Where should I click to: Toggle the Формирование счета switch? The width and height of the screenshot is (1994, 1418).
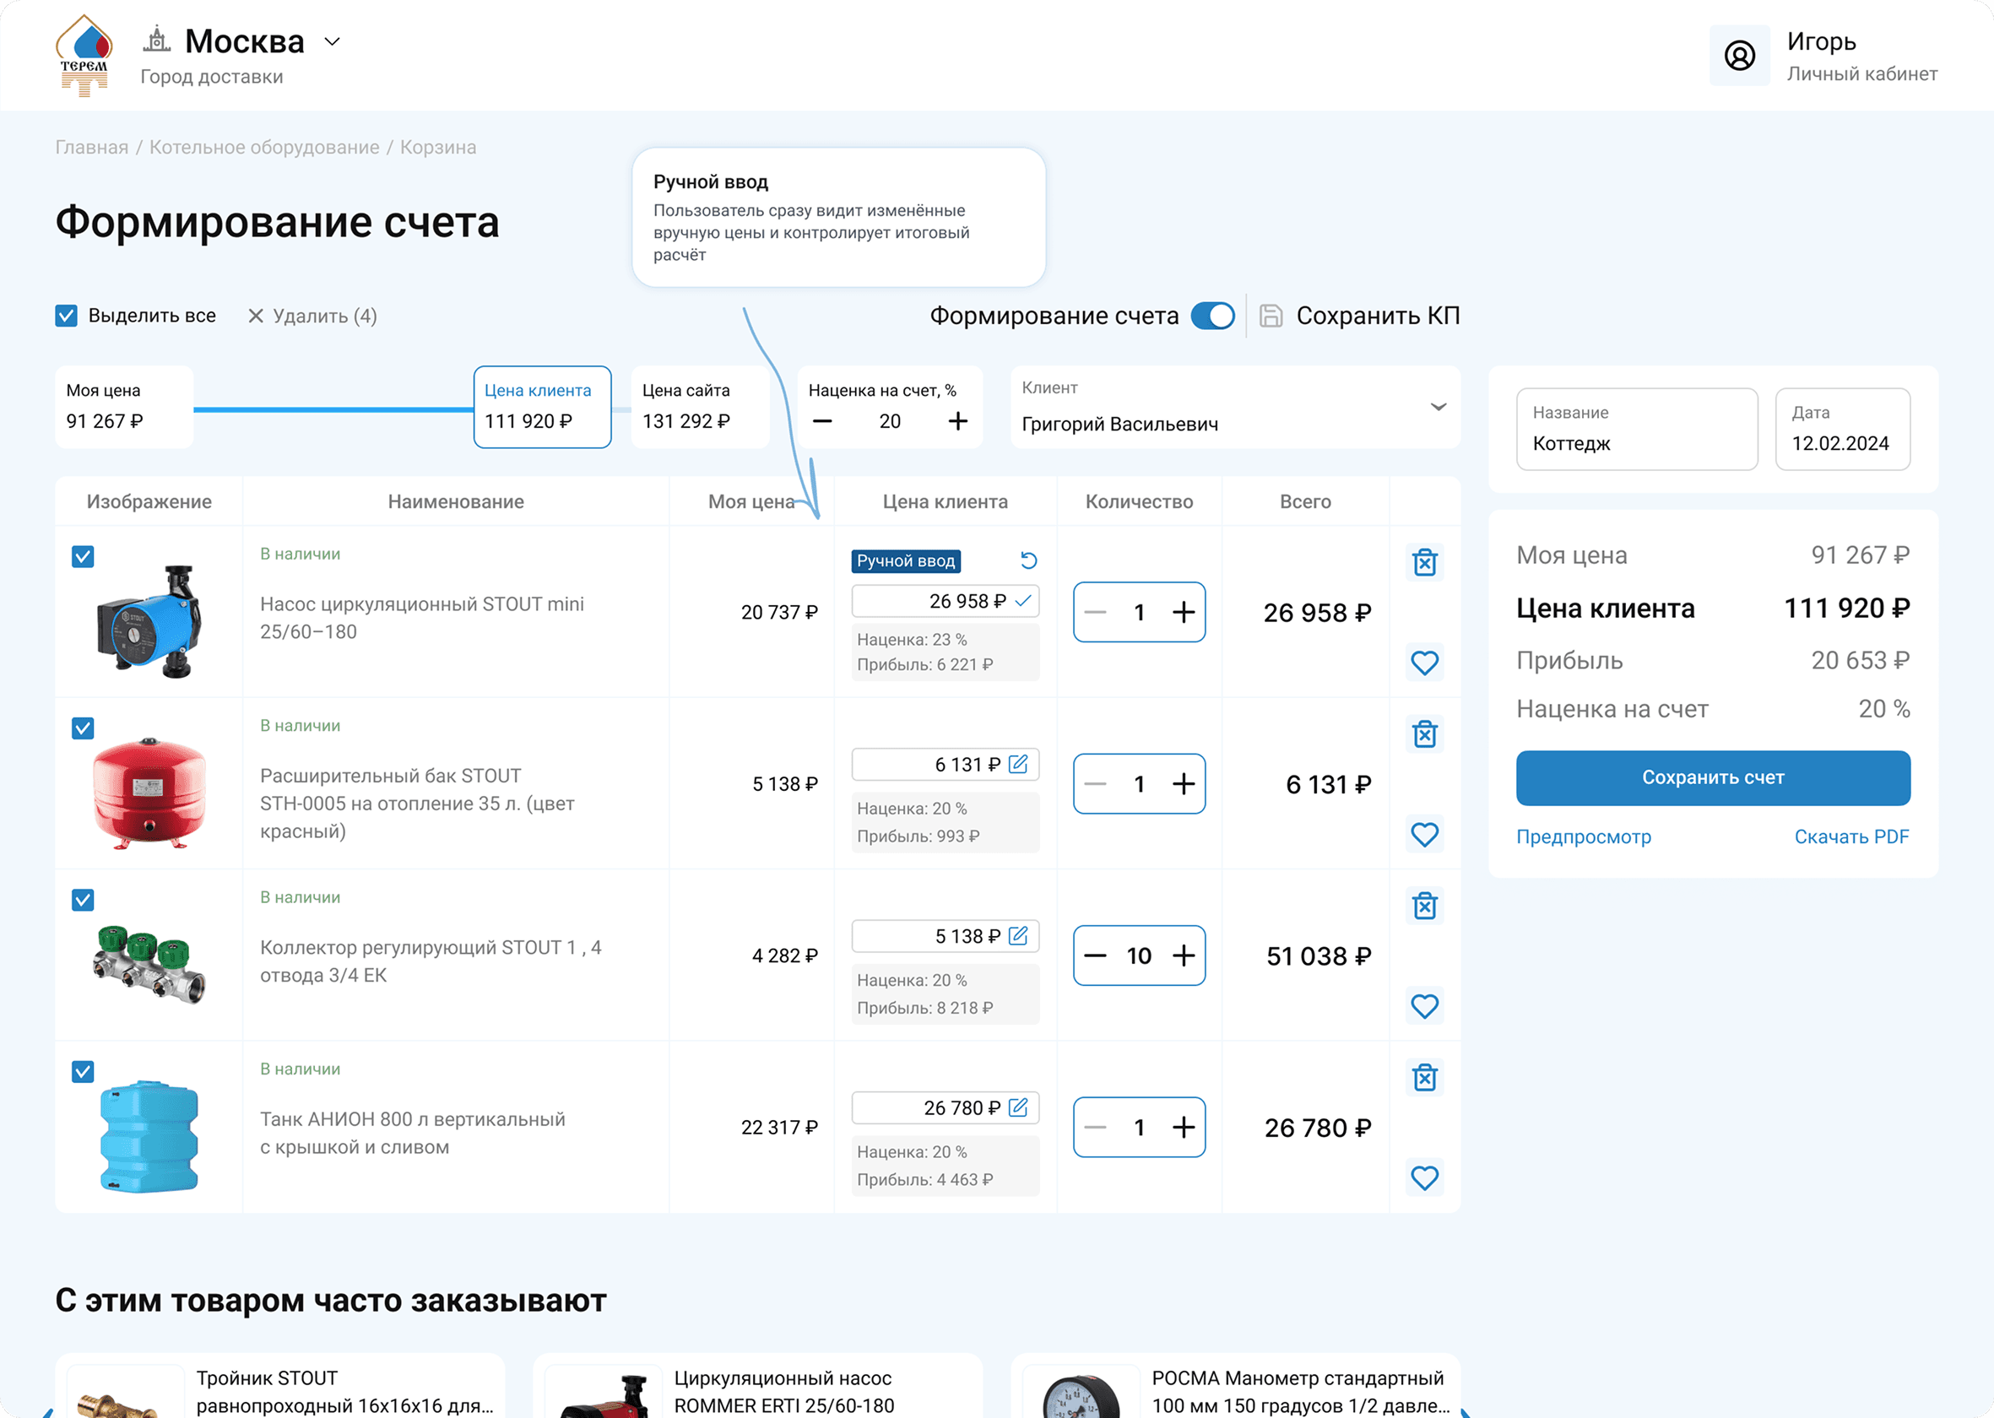pos(1212,316)
